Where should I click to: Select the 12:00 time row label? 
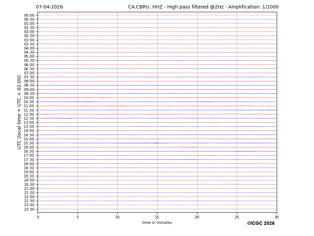[29, 114]
